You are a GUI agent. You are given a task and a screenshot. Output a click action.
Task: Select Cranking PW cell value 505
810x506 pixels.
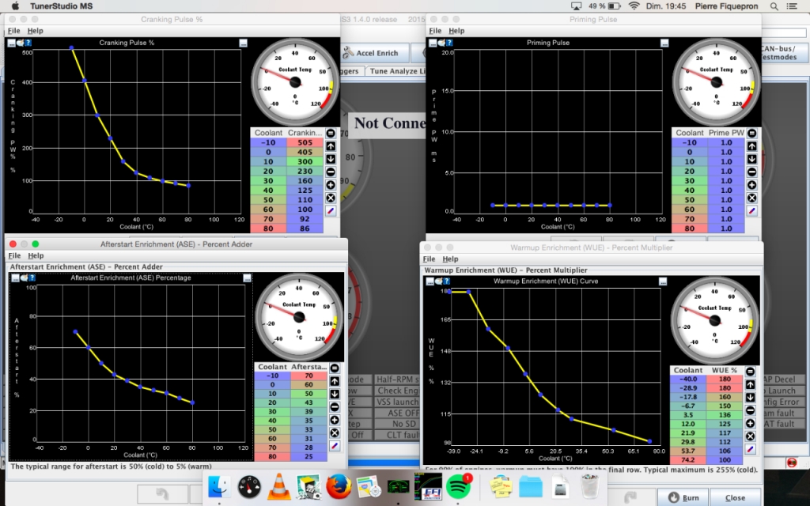pos(305,142)
